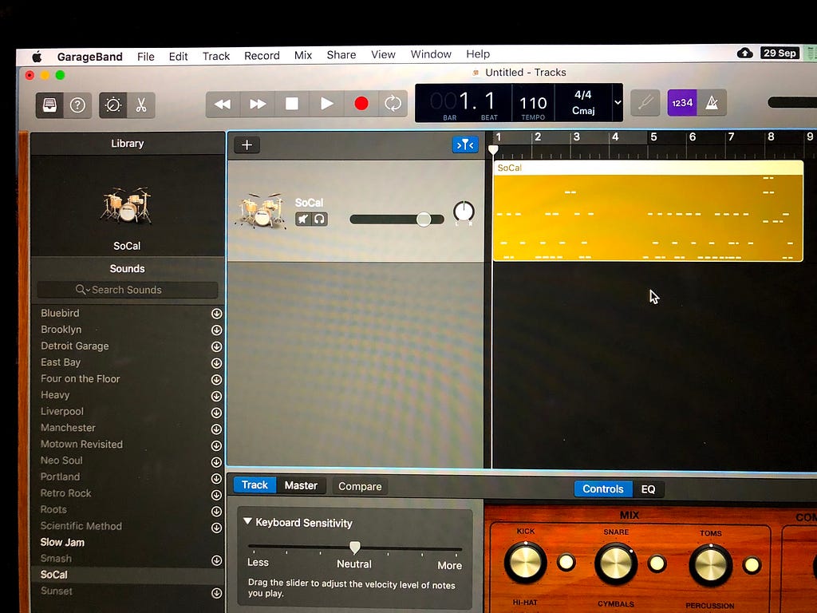
Task: Open the LCD display mode dropdown arrow
Action: [x=618, y=102]
